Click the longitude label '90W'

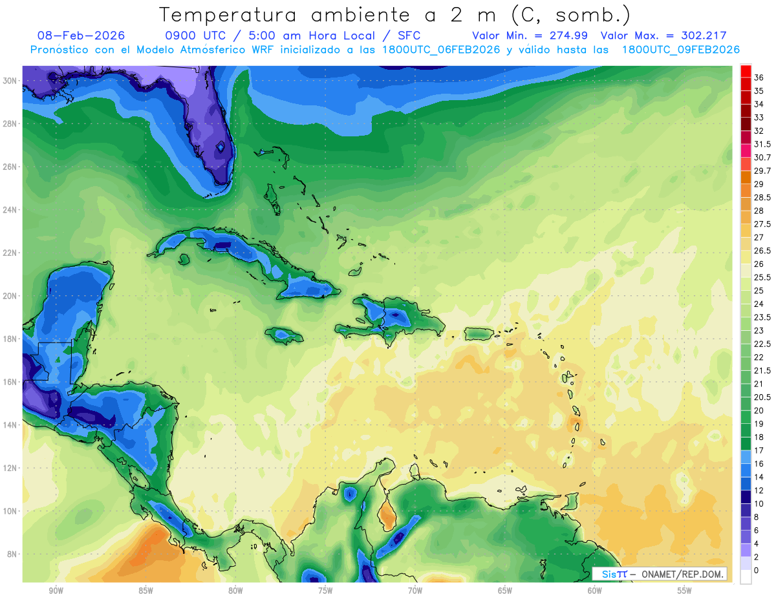click(56, 591)
